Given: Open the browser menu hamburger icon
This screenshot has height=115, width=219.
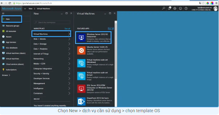Looking at the screenshot, I should click(x=216, y=3).
